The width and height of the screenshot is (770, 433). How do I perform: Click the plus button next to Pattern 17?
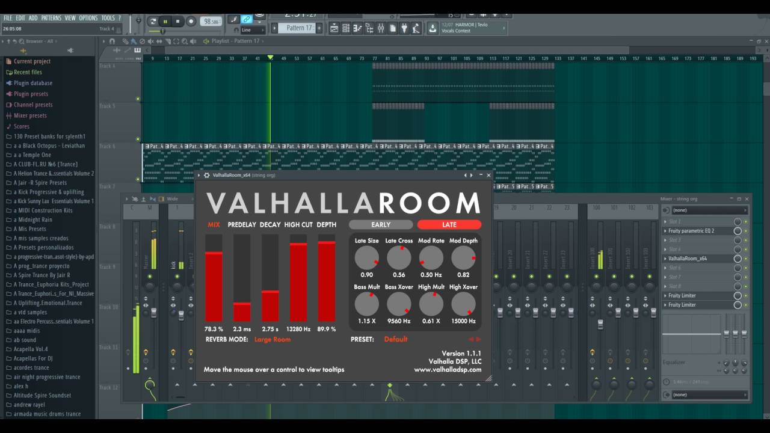(x=319, y=28)
